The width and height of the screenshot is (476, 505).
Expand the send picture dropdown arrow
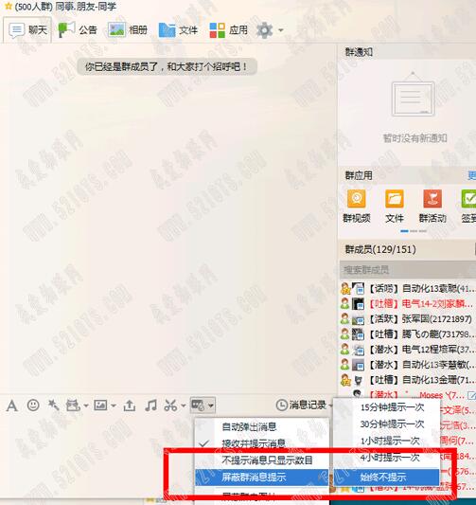[x=114, y=406]
